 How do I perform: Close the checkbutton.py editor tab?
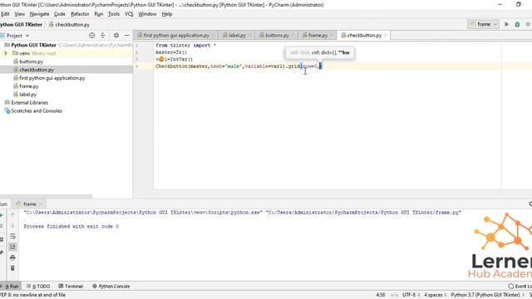tap(386, 35)
